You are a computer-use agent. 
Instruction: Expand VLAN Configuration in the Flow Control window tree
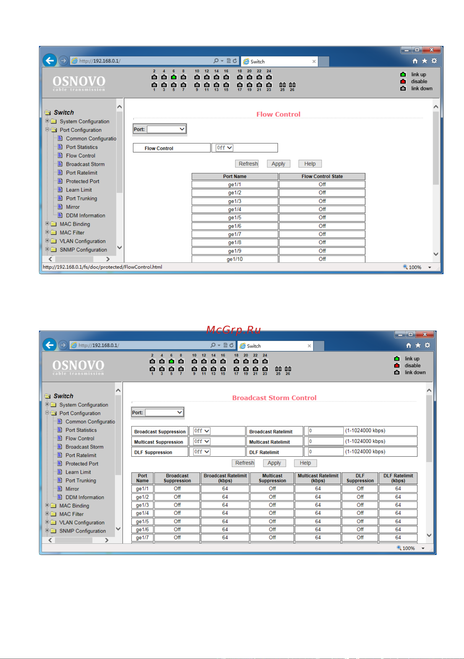47,240
